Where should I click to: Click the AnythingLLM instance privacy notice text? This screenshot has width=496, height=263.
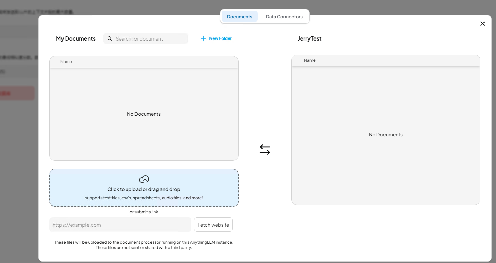click(x=144, y=245)
